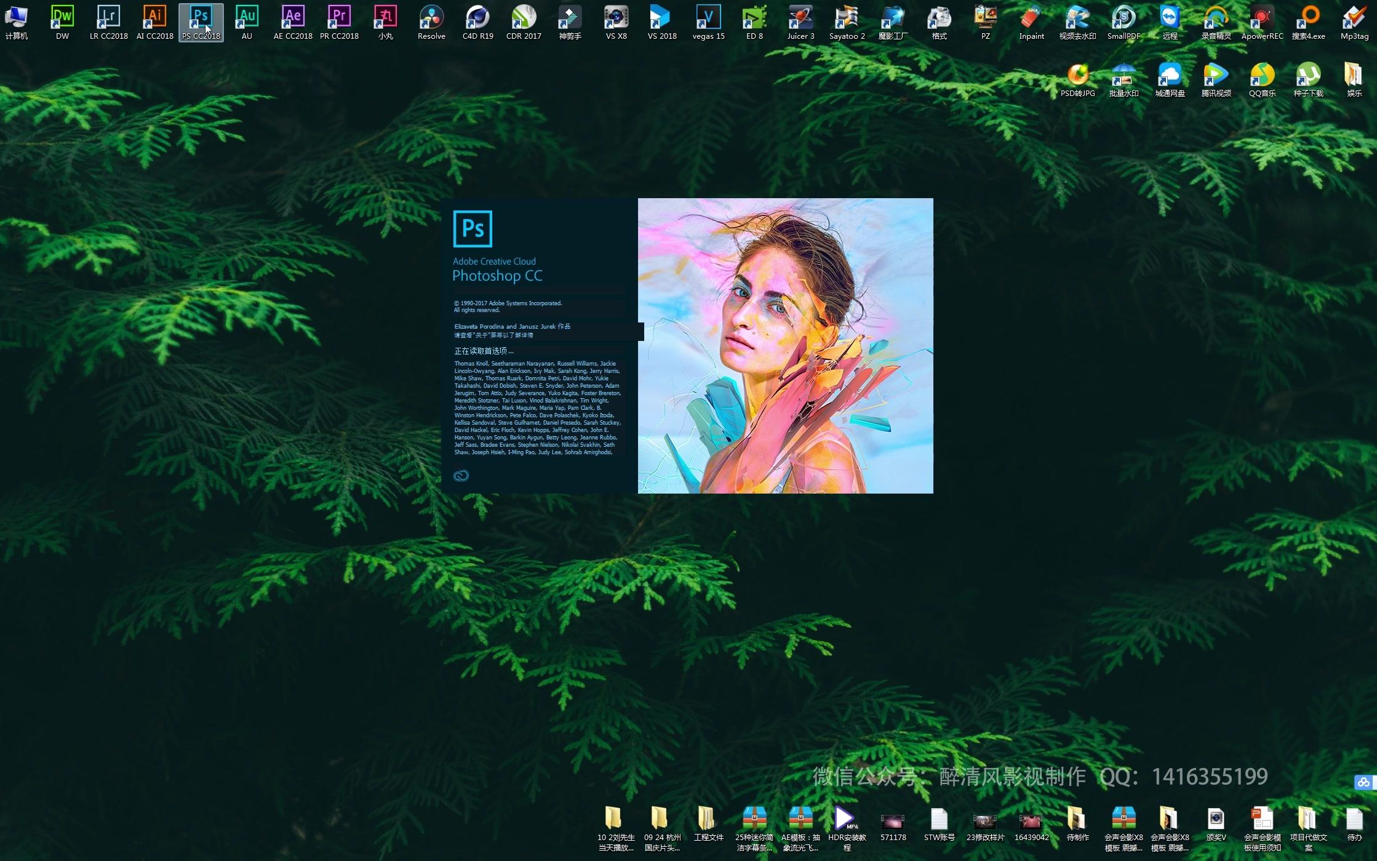Click the Photoshop splash artwork image
Image resolution: width=1377 pixels, height=861 pixels.
[785, 345]
